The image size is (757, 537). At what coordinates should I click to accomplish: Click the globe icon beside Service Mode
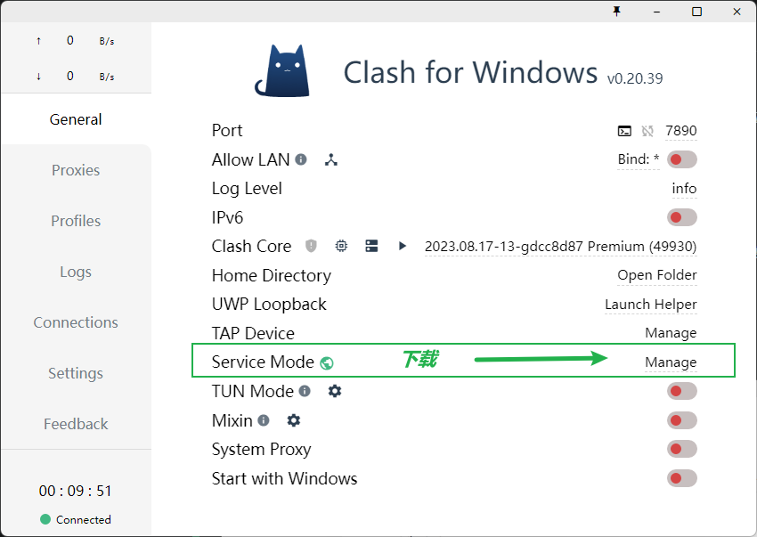coord(327,362)
